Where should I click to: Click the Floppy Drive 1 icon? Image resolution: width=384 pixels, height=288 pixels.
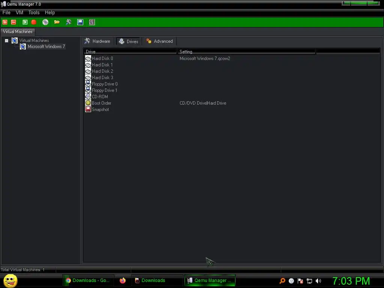(x=88, y=90)
